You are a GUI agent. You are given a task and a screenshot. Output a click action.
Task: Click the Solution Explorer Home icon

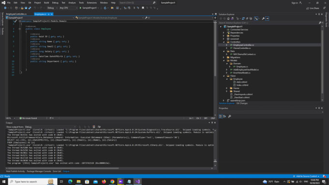tap(228, 19)
